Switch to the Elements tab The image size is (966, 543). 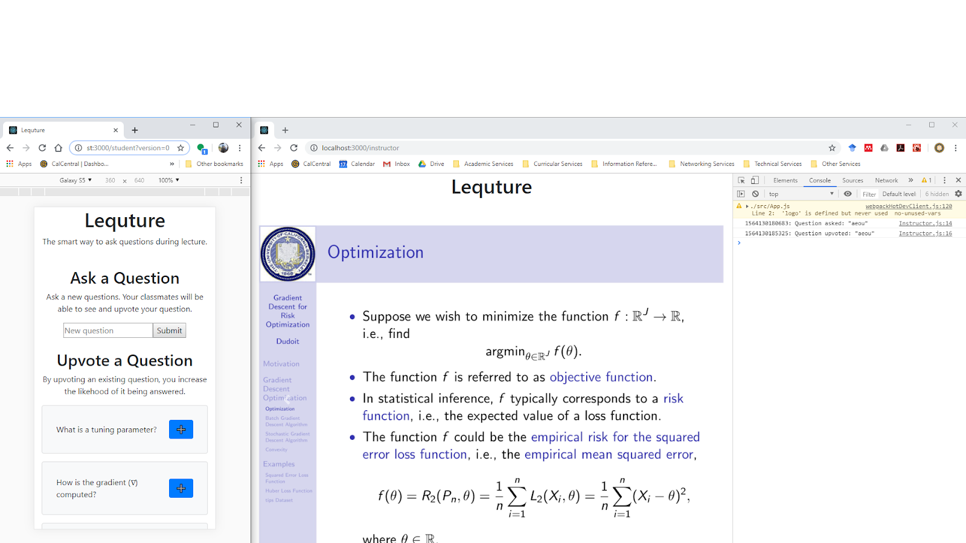coord(785,180)
